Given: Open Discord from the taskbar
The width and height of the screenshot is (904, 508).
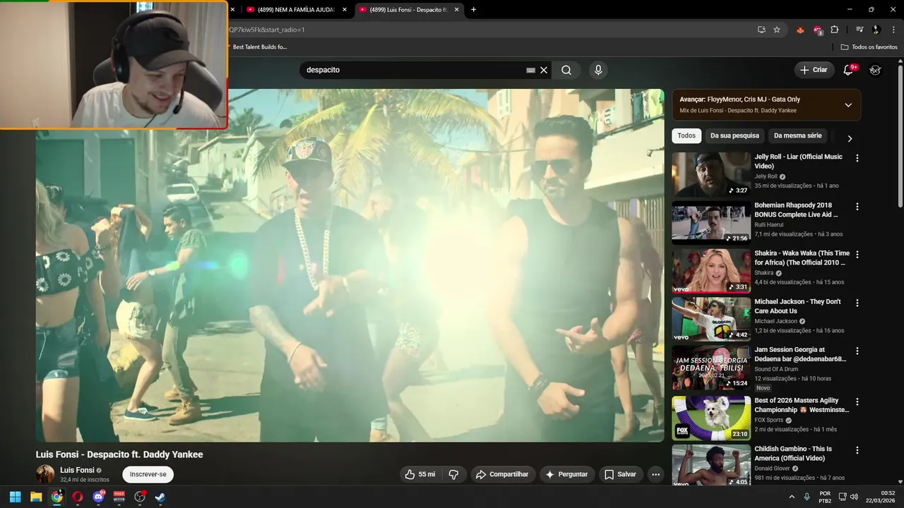Looking at the screenshot, I should 99,497.
